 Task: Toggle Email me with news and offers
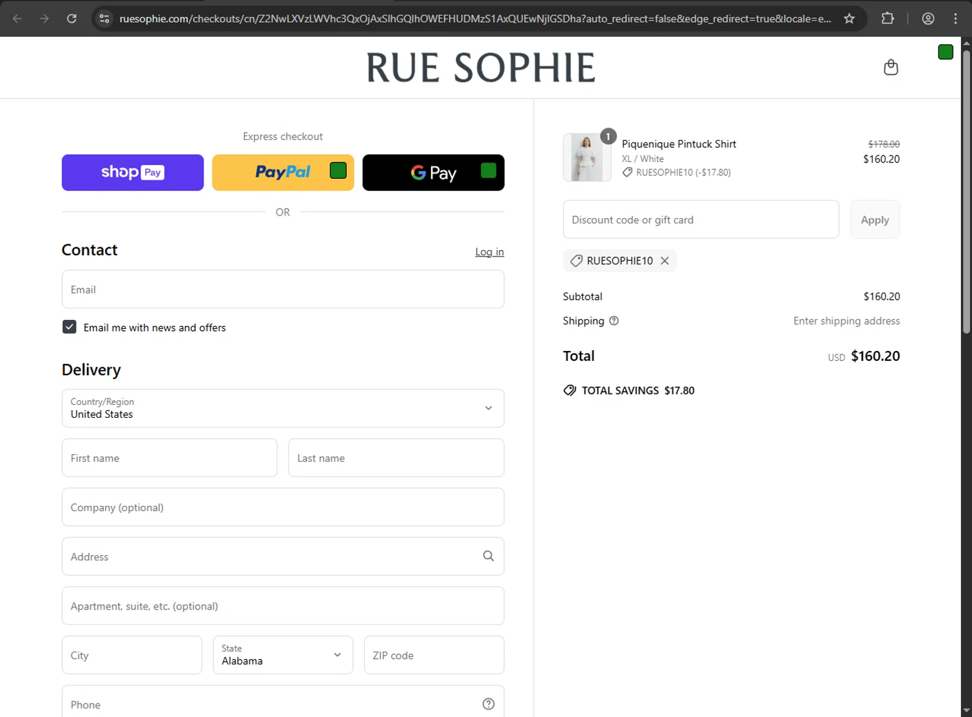pyautogui.click(x=69, y=327)
